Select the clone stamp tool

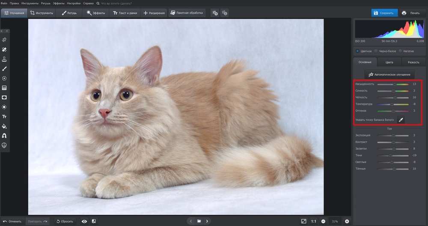tap(4, 59)
